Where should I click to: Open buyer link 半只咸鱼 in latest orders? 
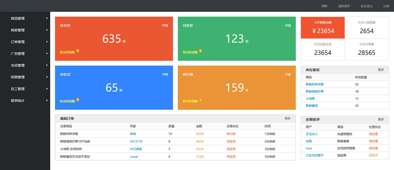point(136,149)
